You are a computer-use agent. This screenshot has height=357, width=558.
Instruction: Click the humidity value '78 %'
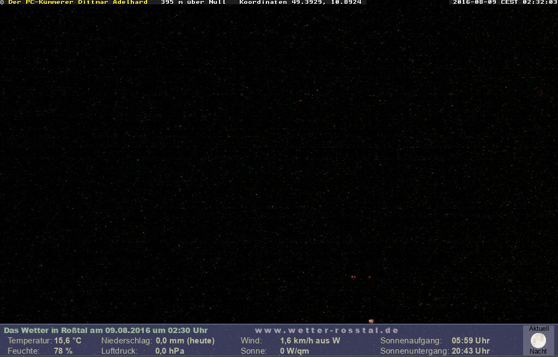63,351
